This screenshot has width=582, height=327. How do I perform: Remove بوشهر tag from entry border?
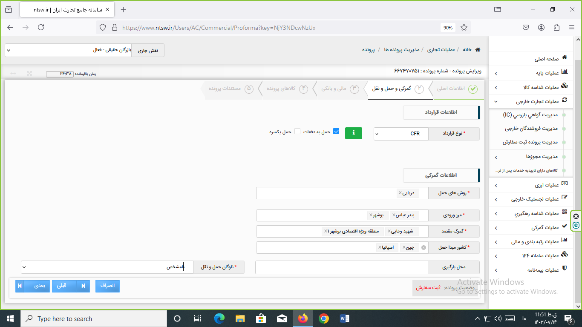(371, 215)
